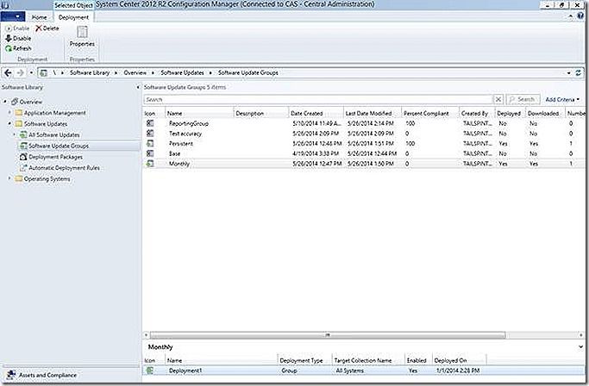This screenshot has height=386, width=589.
Task: Click the grayed Enable button
Action: [x=17, y=28]
